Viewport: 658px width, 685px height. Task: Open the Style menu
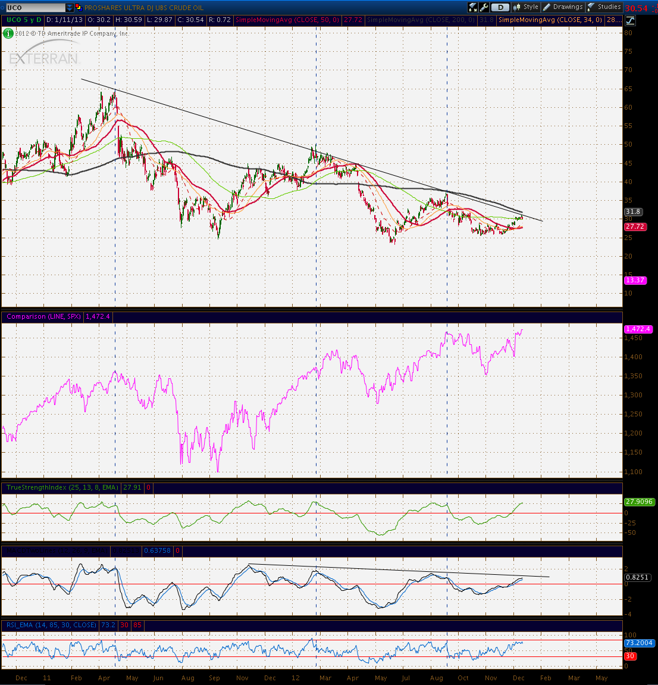tap(526, 7)
